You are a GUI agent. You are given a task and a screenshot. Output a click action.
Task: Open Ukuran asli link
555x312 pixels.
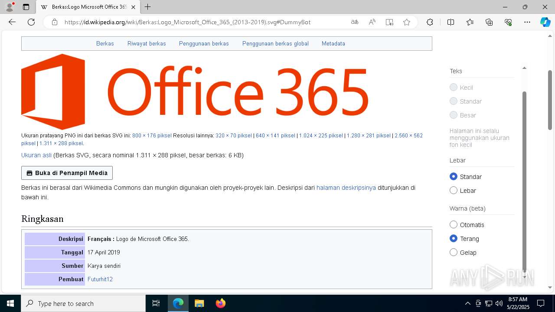36,155
